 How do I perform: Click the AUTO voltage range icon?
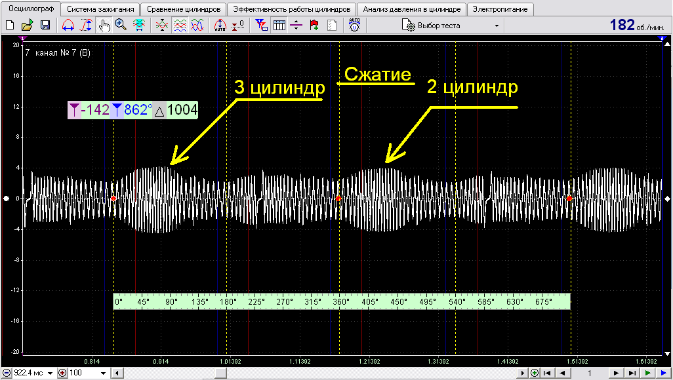point(354,26)
